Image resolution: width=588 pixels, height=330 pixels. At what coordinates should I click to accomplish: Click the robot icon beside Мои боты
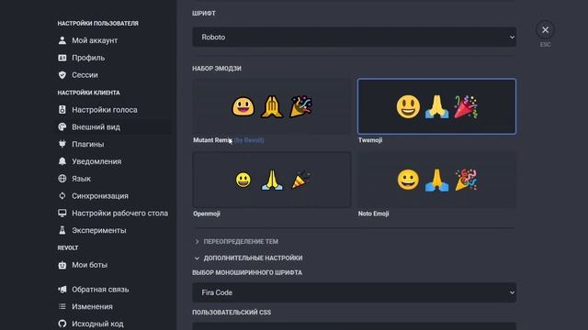point(62,265)
